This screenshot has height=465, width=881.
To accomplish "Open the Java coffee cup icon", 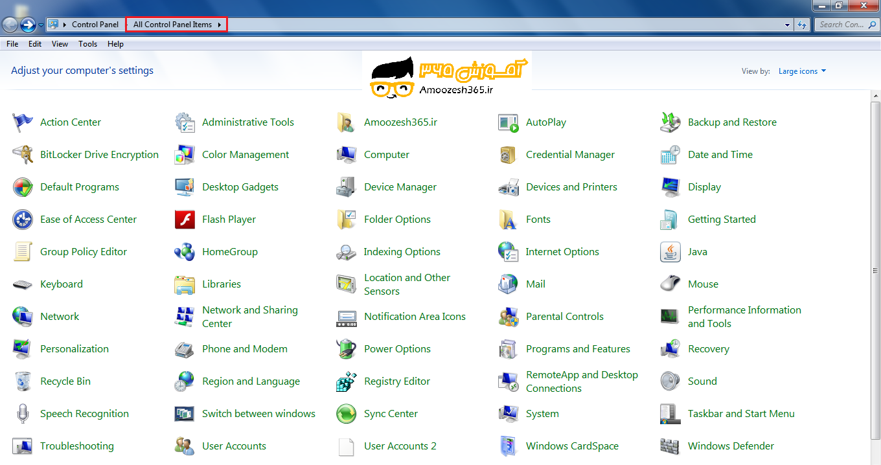I will tap(670, 252).
